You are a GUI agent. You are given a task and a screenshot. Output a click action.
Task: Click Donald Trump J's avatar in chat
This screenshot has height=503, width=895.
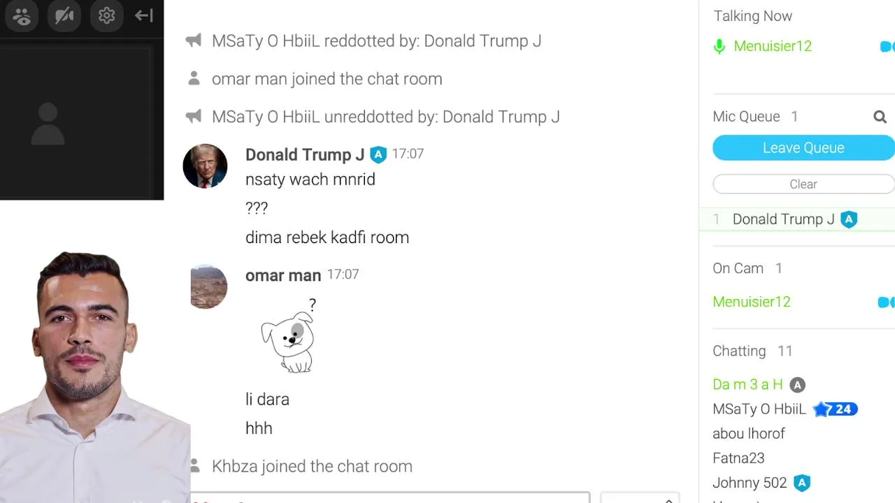pos(205,166)
